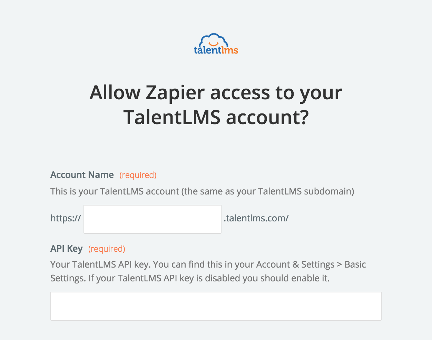
Task: Click the "Your TalentLMS API key." sentence
Action: point(100,264)
